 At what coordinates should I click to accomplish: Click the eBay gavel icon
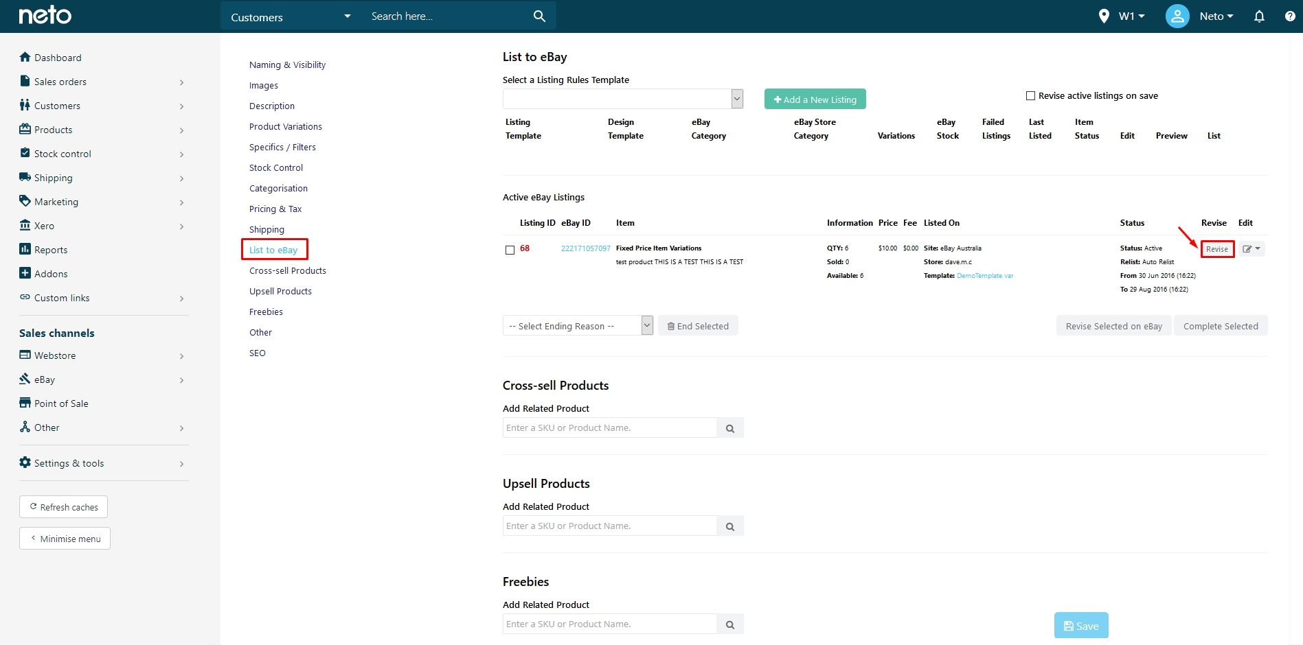25,379
